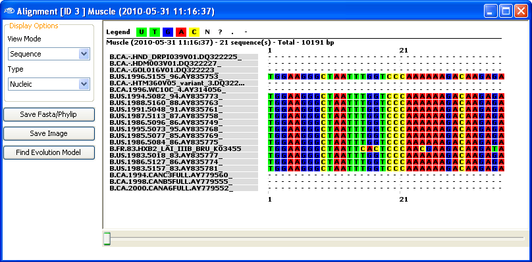This screenshot has height=262, width=532.
Task: Click position 21 marker above alignment
Action: coord(404,51)
